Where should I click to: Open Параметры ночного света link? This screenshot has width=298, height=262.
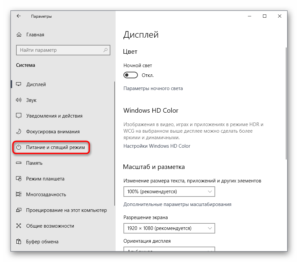153,88
